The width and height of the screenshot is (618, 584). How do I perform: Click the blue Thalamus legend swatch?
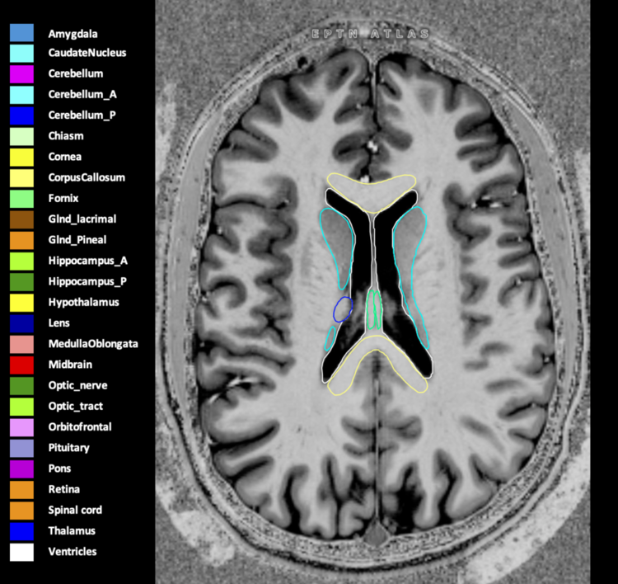(x=21, y=531)
